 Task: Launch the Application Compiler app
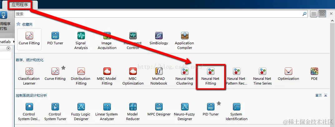pos(185,41)
